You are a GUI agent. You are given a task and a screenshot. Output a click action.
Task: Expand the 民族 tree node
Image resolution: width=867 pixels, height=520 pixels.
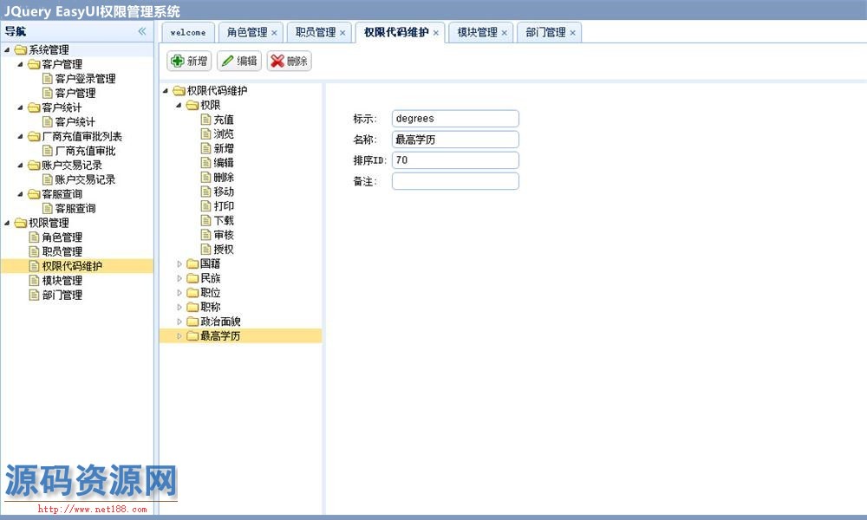[180, 278]
